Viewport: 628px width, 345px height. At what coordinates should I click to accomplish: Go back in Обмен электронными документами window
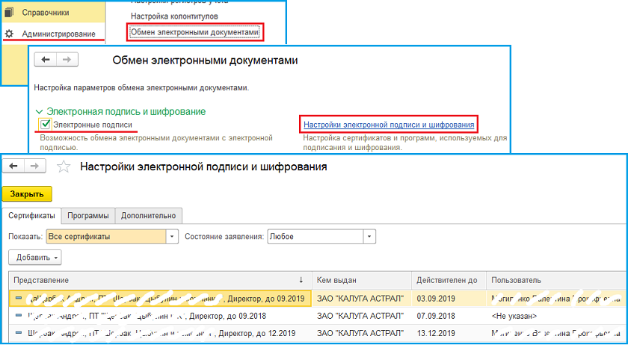(x=46, y=60)
